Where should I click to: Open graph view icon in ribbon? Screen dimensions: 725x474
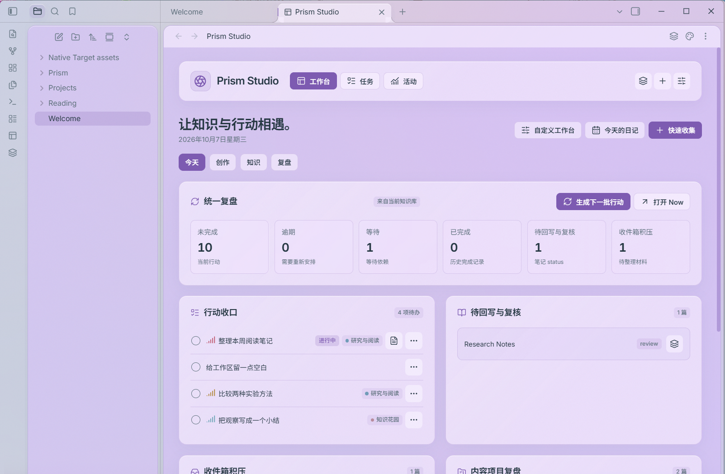pyautogui.click(x=13, y=51)
